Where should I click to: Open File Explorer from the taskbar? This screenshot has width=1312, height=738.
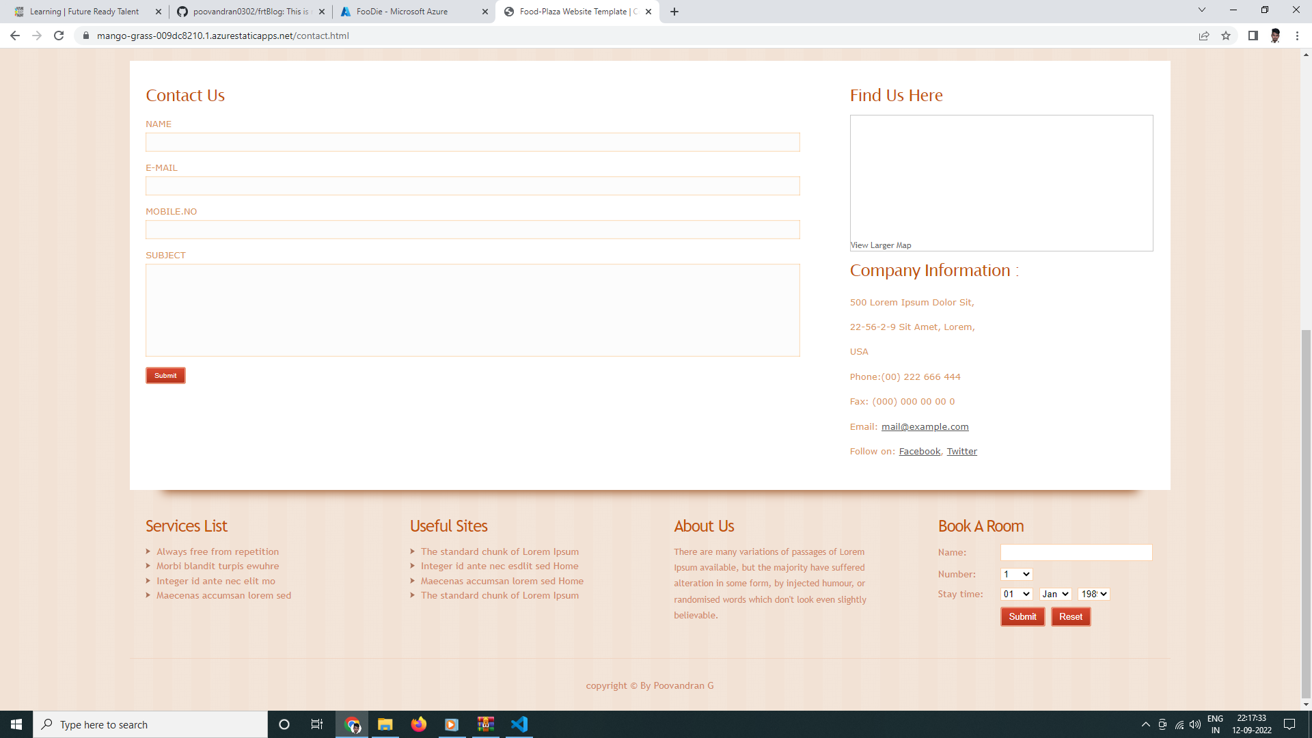click(385, 724)
